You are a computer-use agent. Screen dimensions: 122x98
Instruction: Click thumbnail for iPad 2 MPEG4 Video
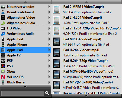click(x=56, y=9)
